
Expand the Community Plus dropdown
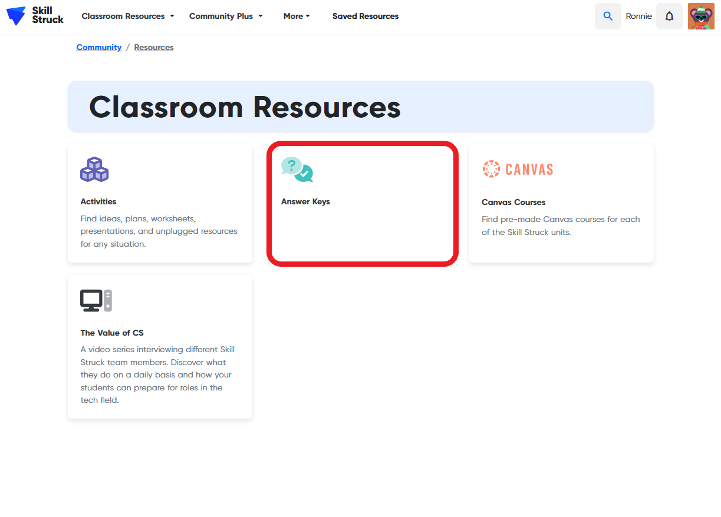coord(226,16)
